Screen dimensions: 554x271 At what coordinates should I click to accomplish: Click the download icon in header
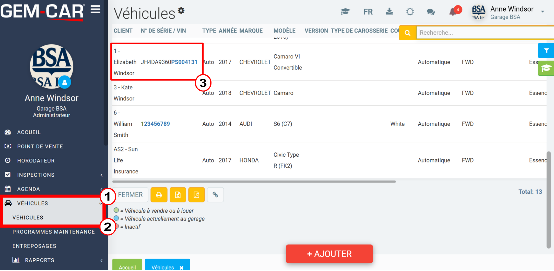coord(389,12)
